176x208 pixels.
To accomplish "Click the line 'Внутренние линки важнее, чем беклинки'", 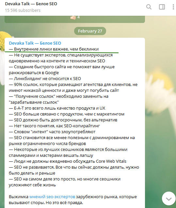I will 54,49.
